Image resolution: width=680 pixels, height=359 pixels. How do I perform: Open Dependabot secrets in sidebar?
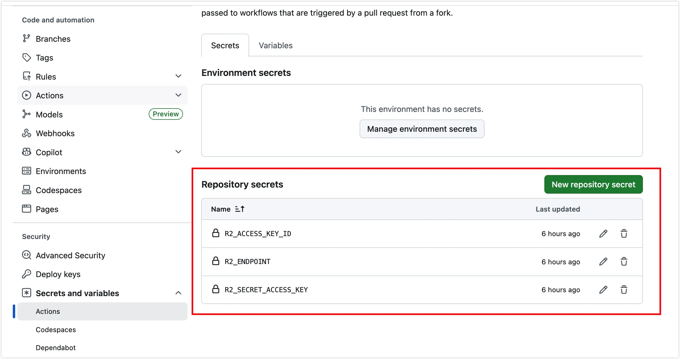tap(56, 348)
